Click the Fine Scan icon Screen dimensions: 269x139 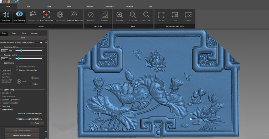click(x=91, y=15)
